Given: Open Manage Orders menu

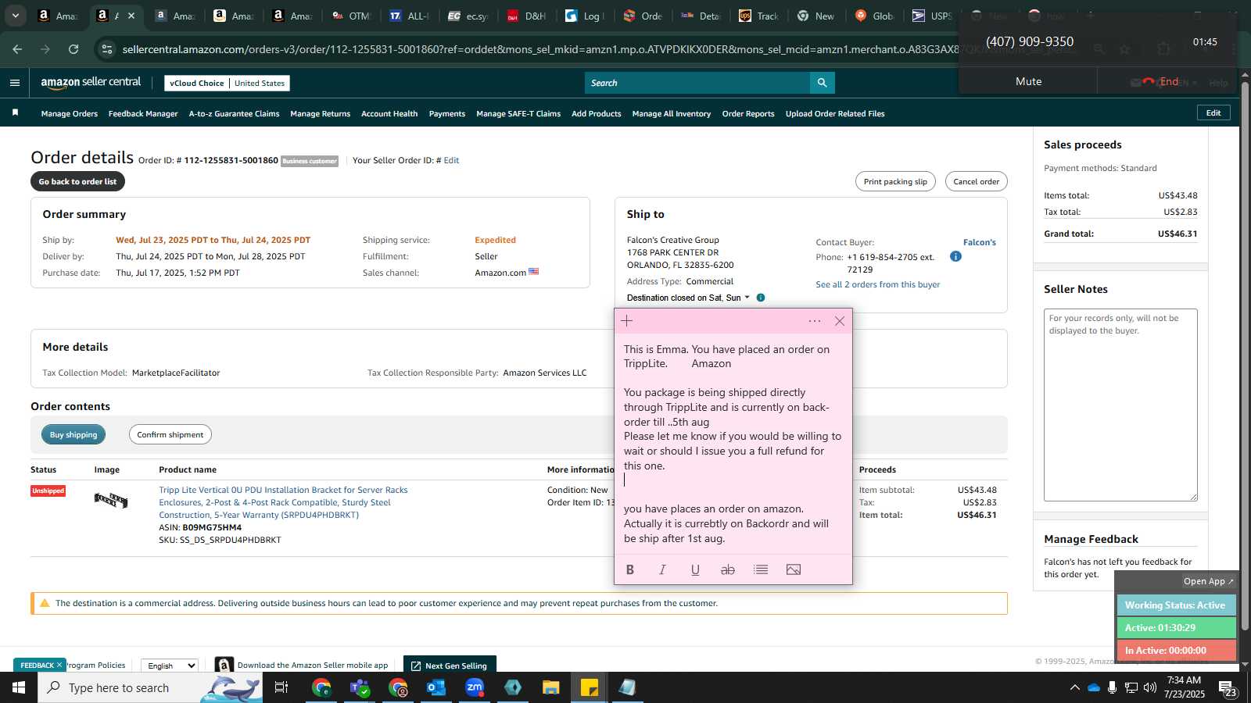Looking at the screenshot, I should click(70, 114).
